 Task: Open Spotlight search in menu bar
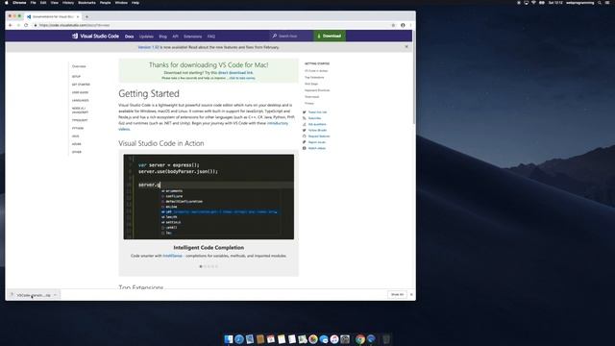pyautogui.click(x=600, y=3)
